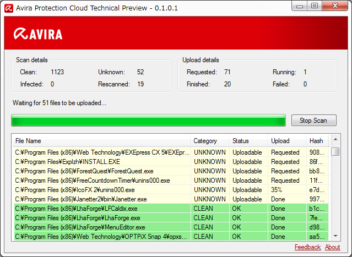Image resolution: width=352 pixels, height=257 pixels.
Task: Click the list scroll down arrow
Action: 335,236
